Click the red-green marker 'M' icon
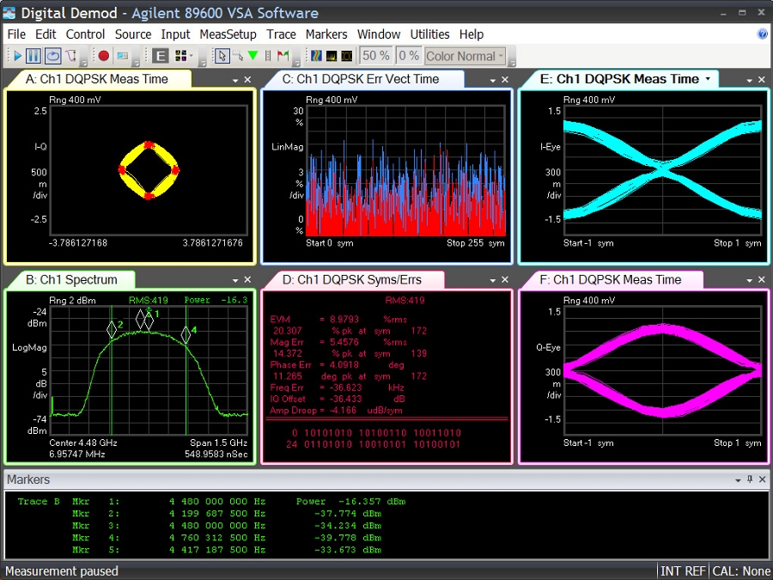The height and width of the screenshot is (580, 773). [283, 56]
